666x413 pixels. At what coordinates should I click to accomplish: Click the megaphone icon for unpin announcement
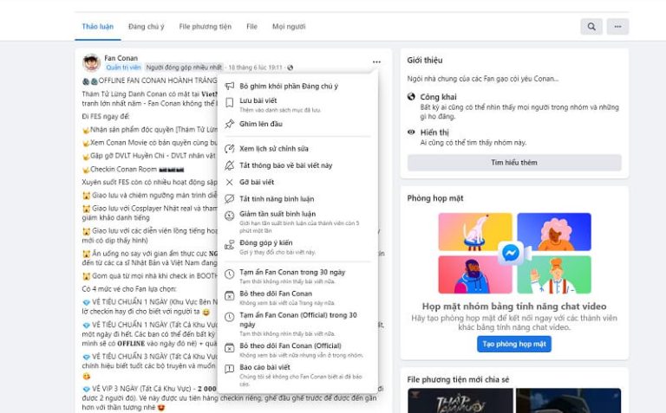point(229,86)
